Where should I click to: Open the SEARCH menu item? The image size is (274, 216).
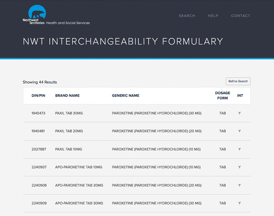187,16
